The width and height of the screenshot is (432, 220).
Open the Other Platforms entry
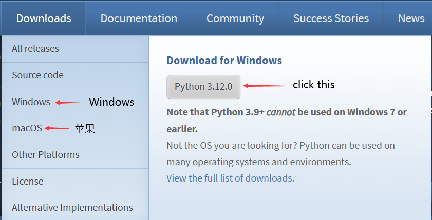pyautogui.click(x=75, y=155)
